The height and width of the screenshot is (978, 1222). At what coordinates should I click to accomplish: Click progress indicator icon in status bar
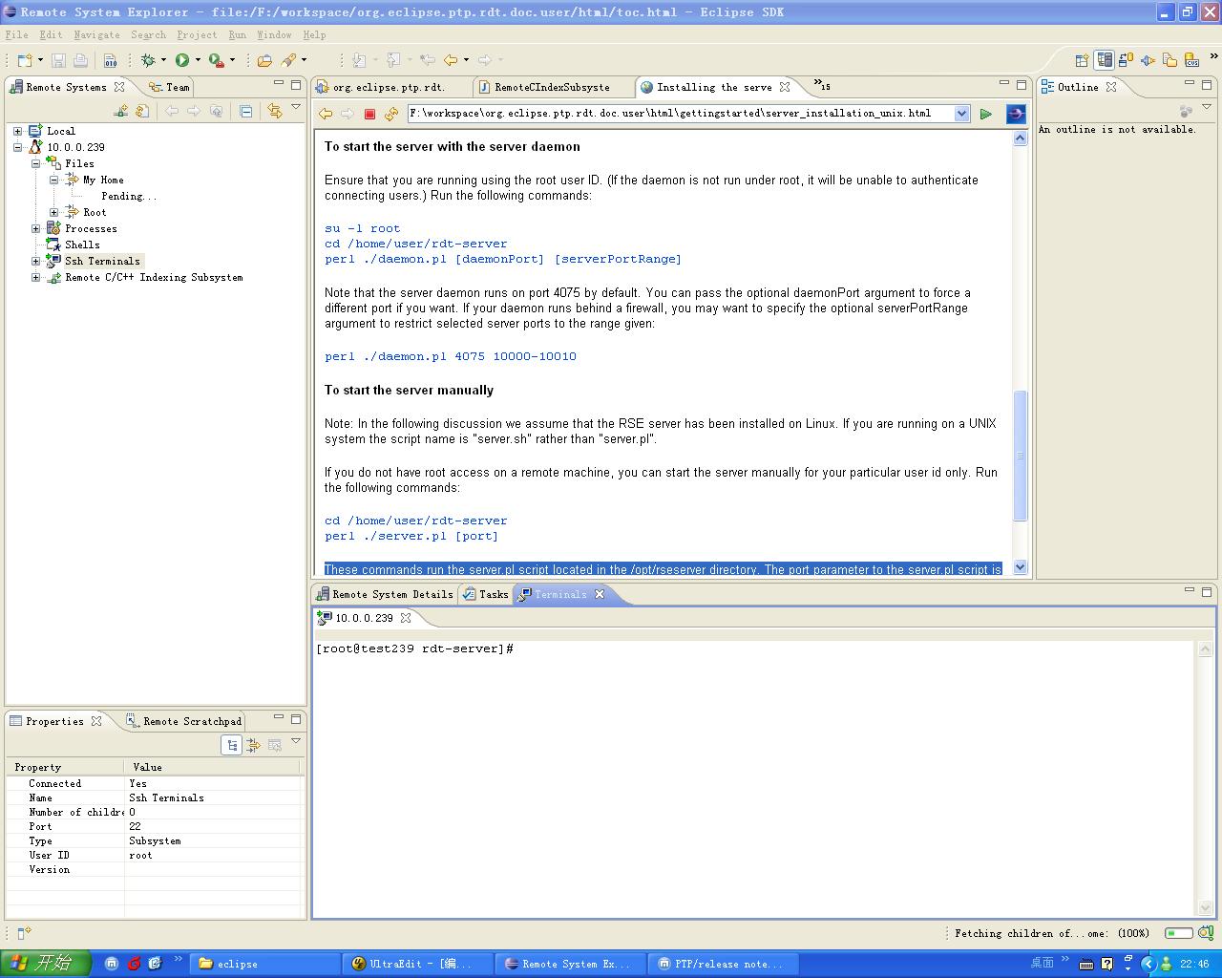pos(1204,933)
